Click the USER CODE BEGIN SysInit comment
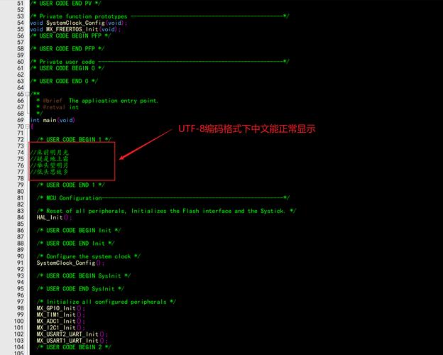 click(84, 276)
